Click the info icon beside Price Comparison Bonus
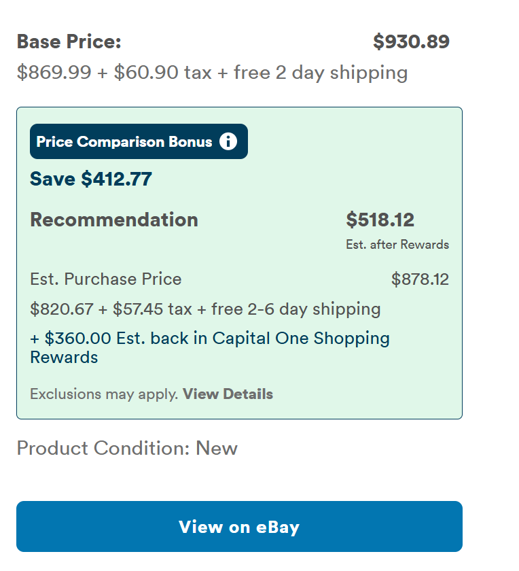The image size is (519, 571). pyautogui.click(x=229, y=141)
